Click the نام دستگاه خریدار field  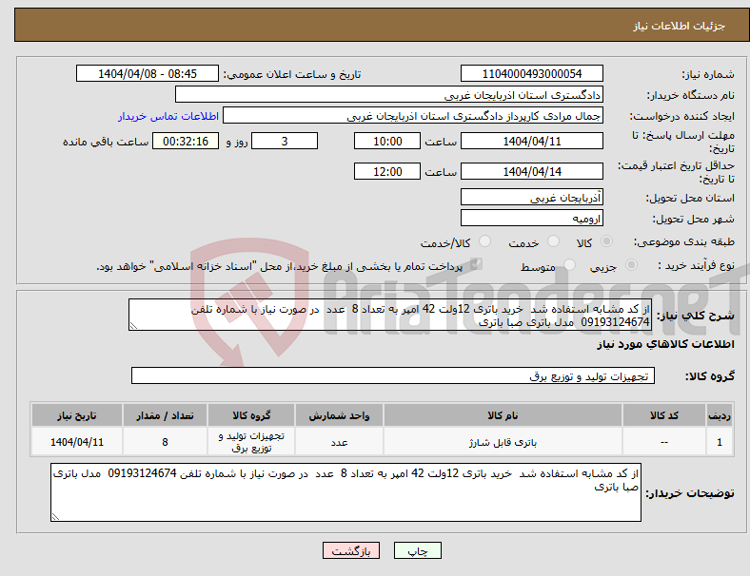pos(389,94)
